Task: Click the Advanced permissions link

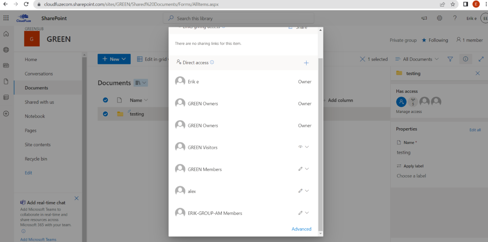Action: click(x=301, y=229)
